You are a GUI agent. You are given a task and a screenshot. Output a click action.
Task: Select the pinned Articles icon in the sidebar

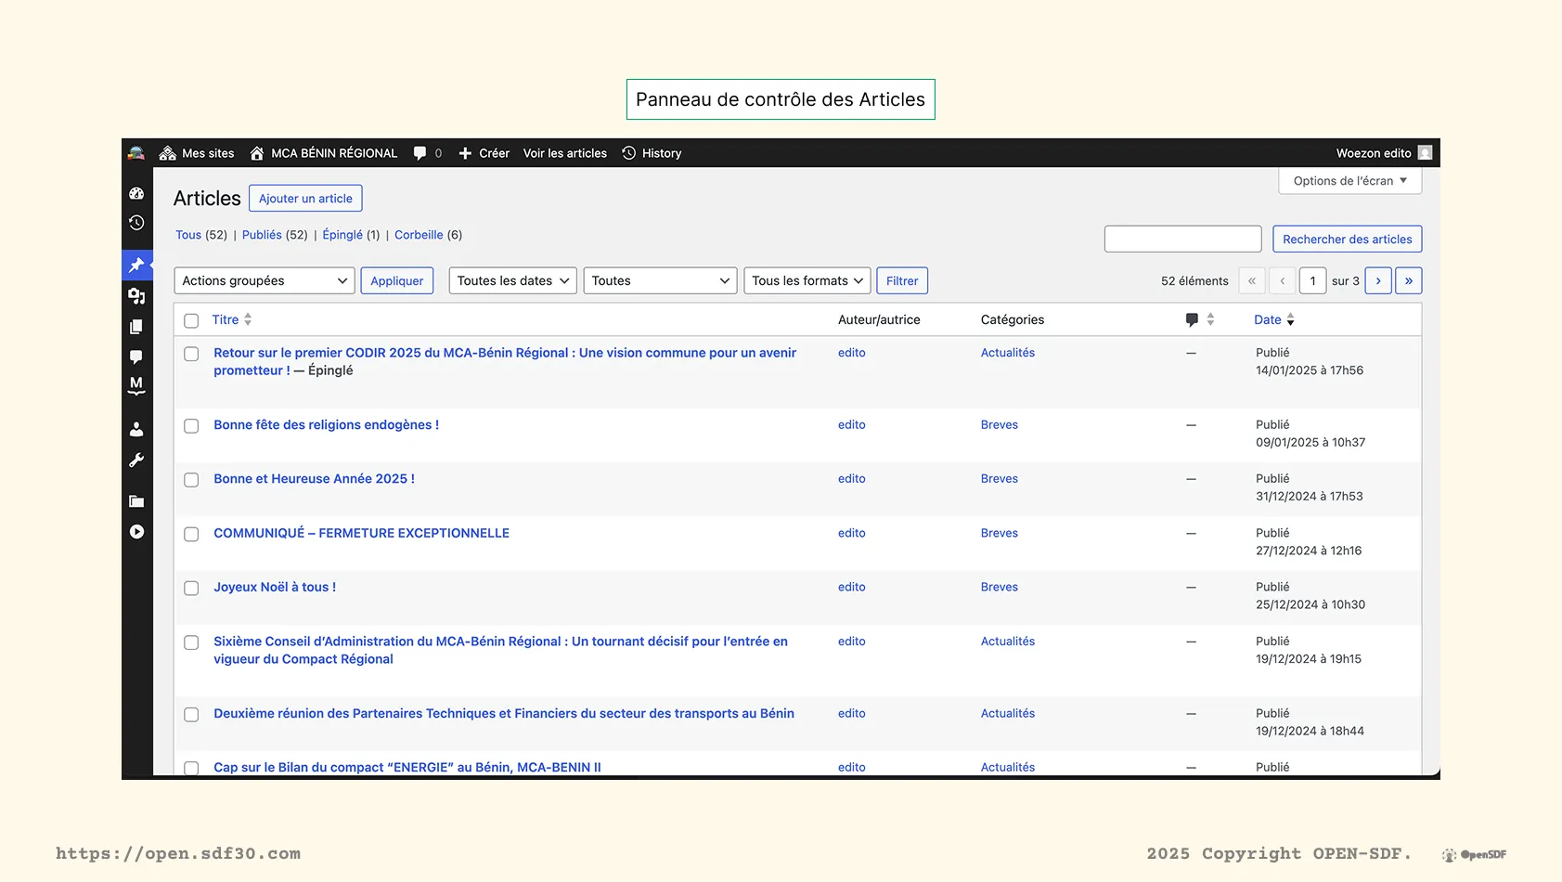coord(136,265)
